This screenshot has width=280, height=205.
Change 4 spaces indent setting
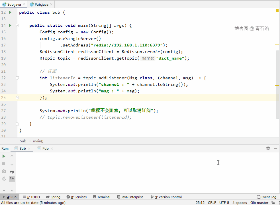click(240, 203)
